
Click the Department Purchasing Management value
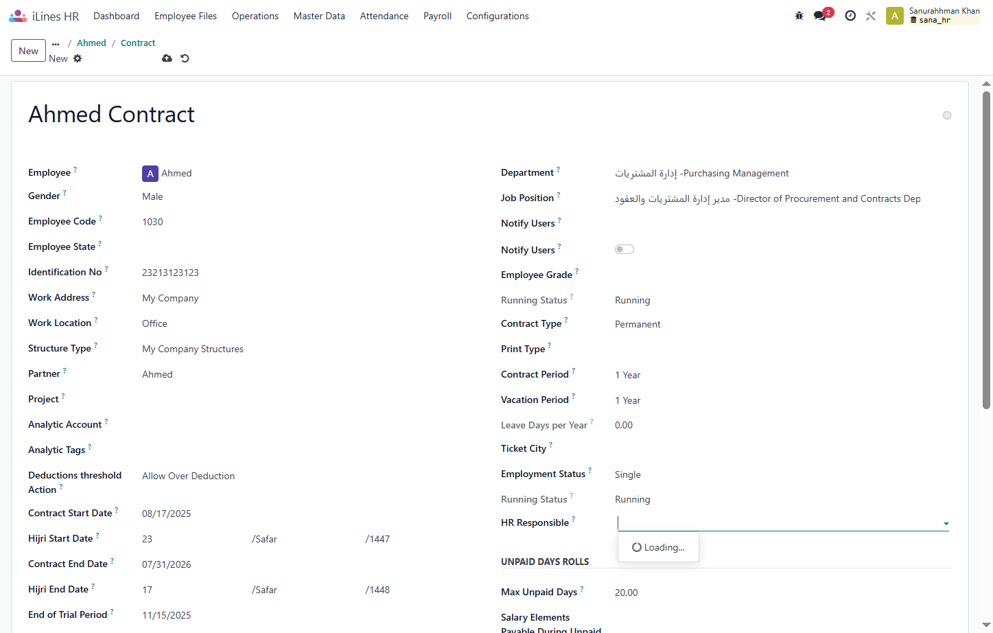pyautogui.click(x=702, y=174)
